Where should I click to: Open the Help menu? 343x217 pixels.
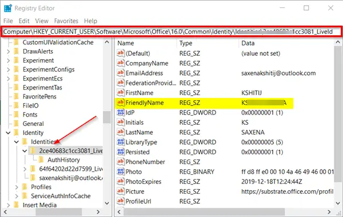click(90, 21)
